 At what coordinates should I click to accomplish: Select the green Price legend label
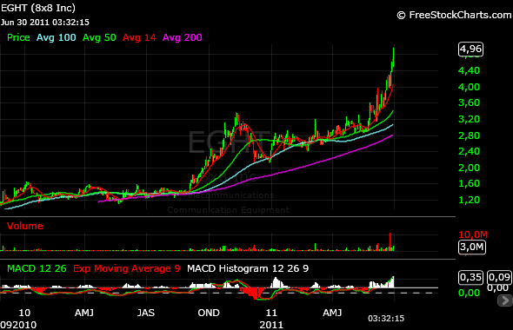tap(18, 37)
